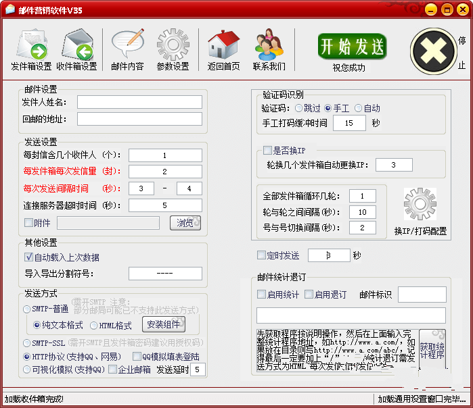Viewport: 473px width, 408px height.
Task: Select SMTP-SSL sending method
Action: tap(44, 343)
